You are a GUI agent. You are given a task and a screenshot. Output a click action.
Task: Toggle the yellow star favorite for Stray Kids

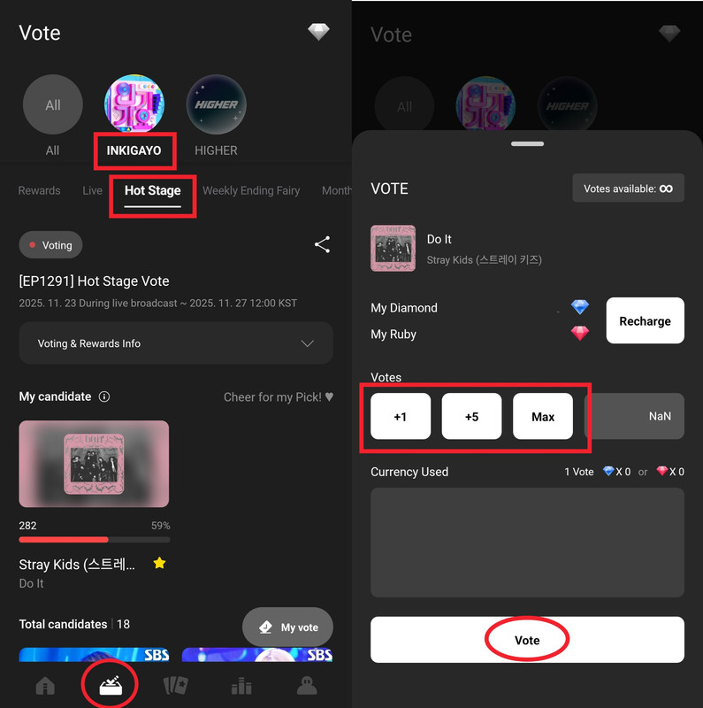point(159,563)
